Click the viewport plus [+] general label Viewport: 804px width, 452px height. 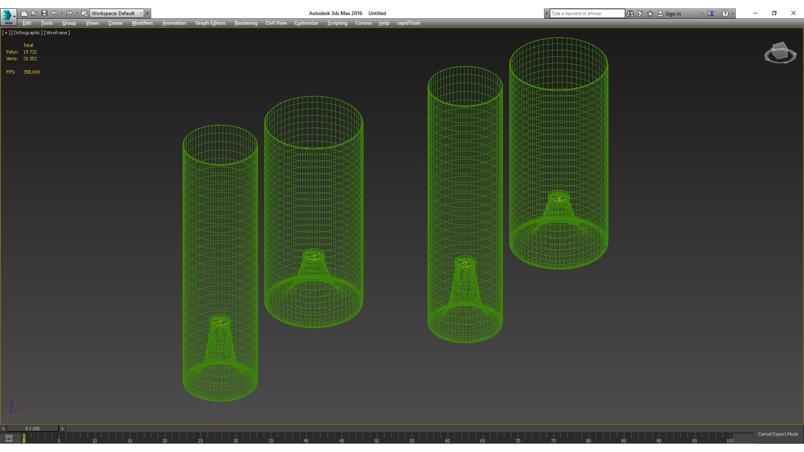click(x=6, y=33)
